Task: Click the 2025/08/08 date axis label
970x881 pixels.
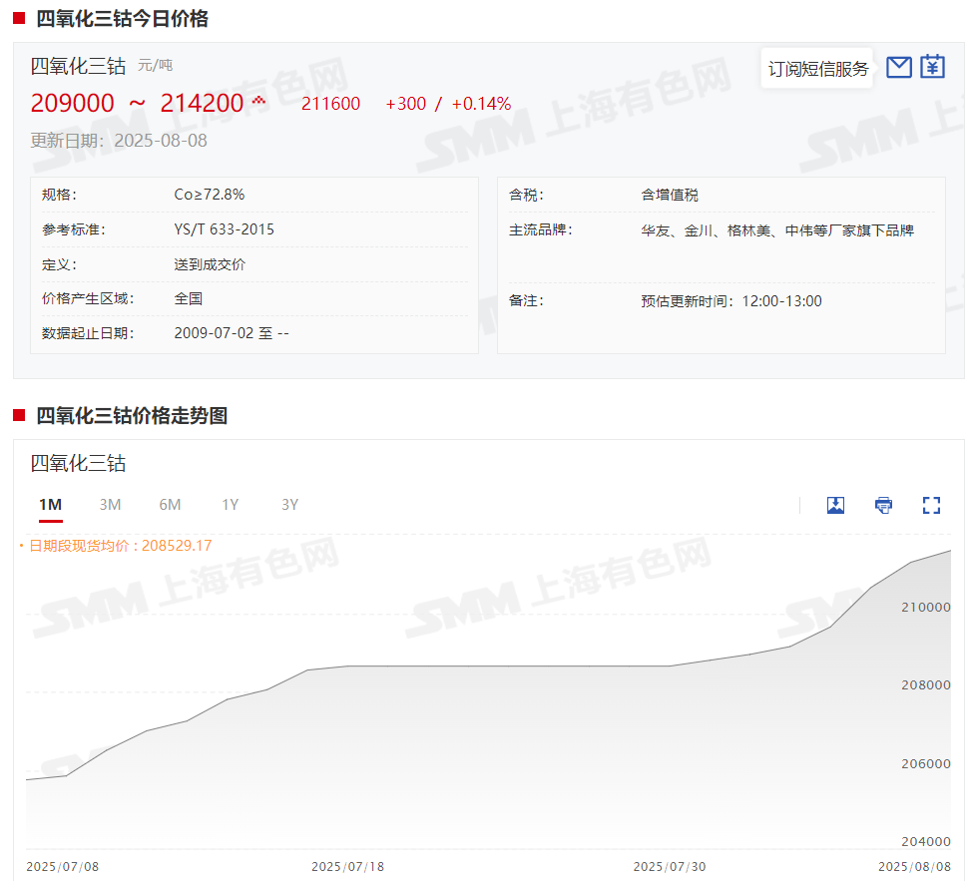Action: [914, 866]
